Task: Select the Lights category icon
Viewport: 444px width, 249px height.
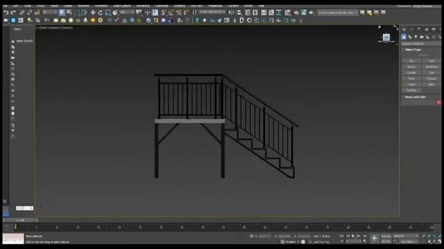Action: coord(416,37)
